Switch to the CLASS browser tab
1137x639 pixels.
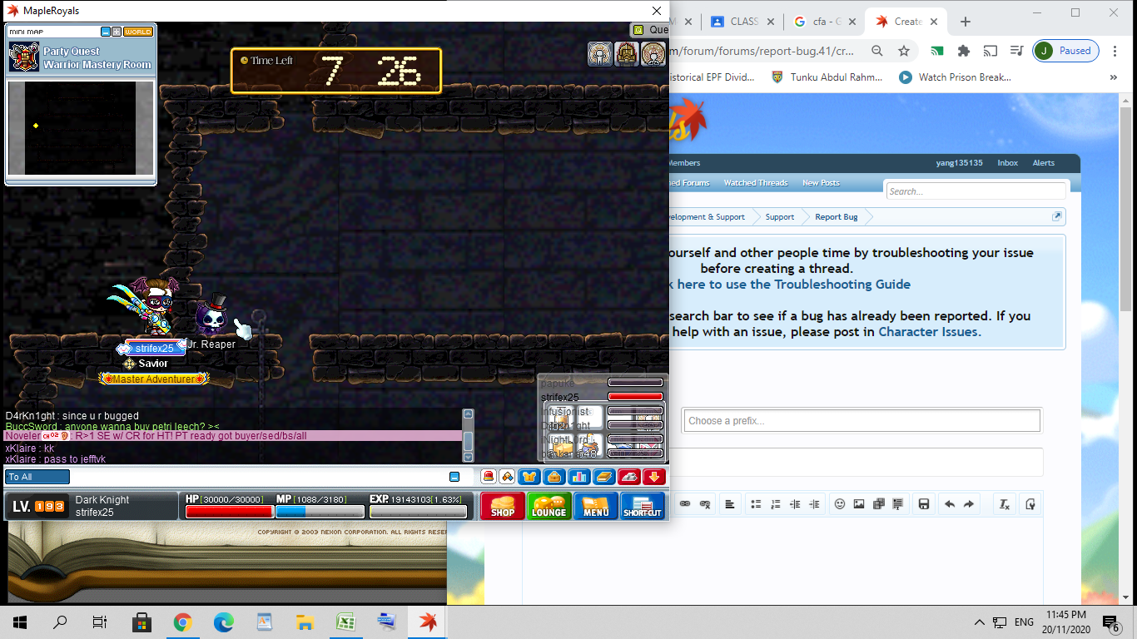pyautogui.click(x=744, y=22)
